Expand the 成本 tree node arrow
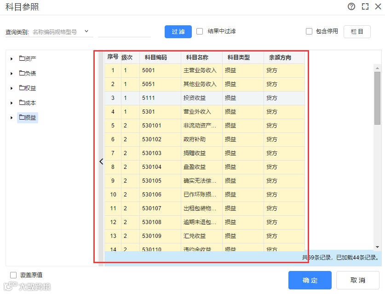 [x=11, y=103]
